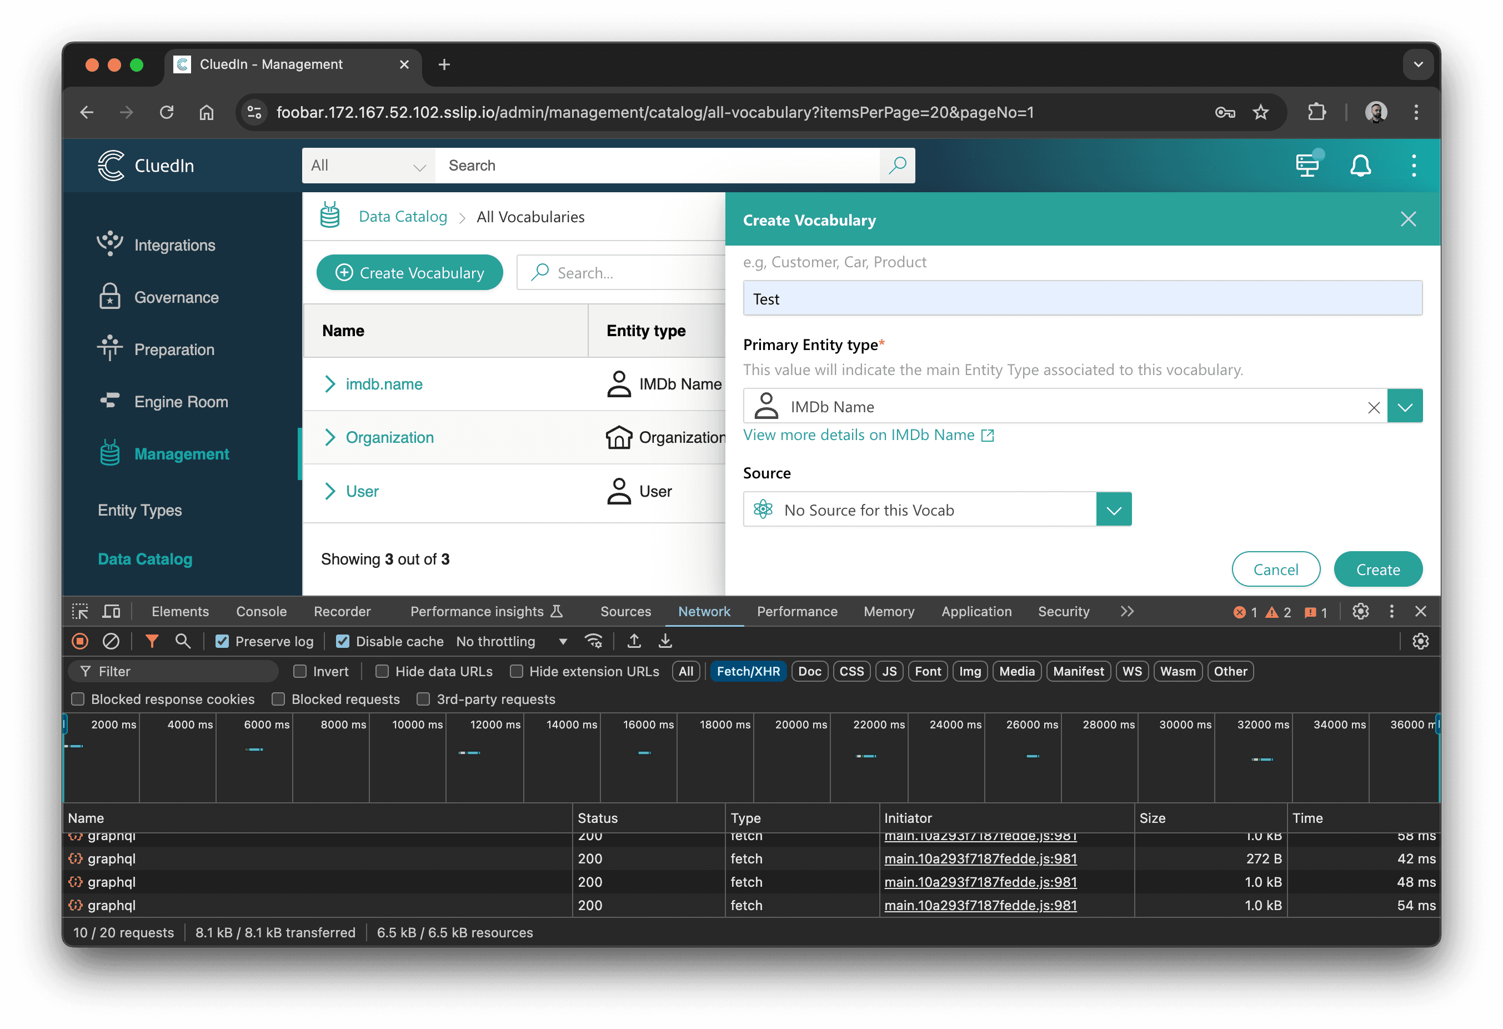
Task: Clear the IMDb Name entity type selection
Action: 1374,407
